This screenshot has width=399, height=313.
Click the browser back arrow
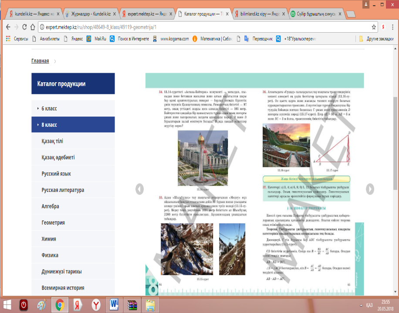point(8,27)
